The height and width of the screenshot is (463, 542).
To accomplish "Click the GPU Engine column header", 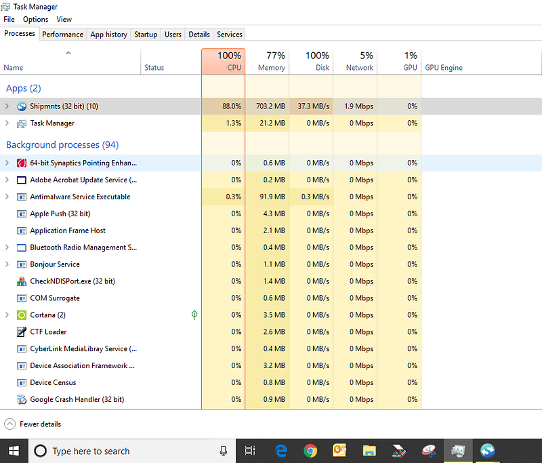I will click(481, 62).
